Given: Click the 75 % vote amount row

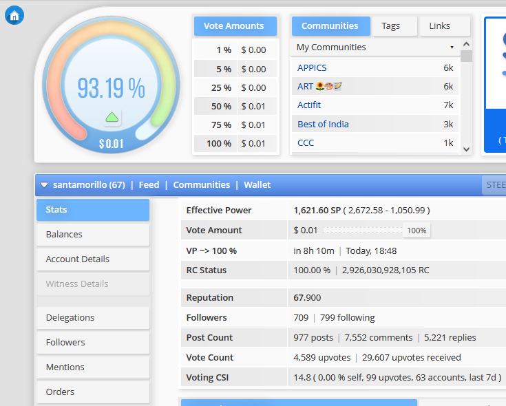Looking at the screenshot, I should [235, 125].
